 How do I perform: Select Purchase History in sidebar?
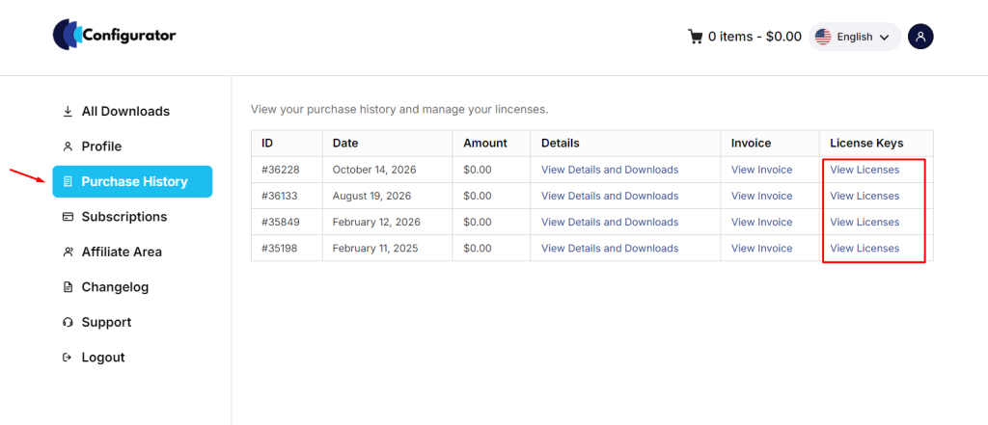click(x=132, y=181)
